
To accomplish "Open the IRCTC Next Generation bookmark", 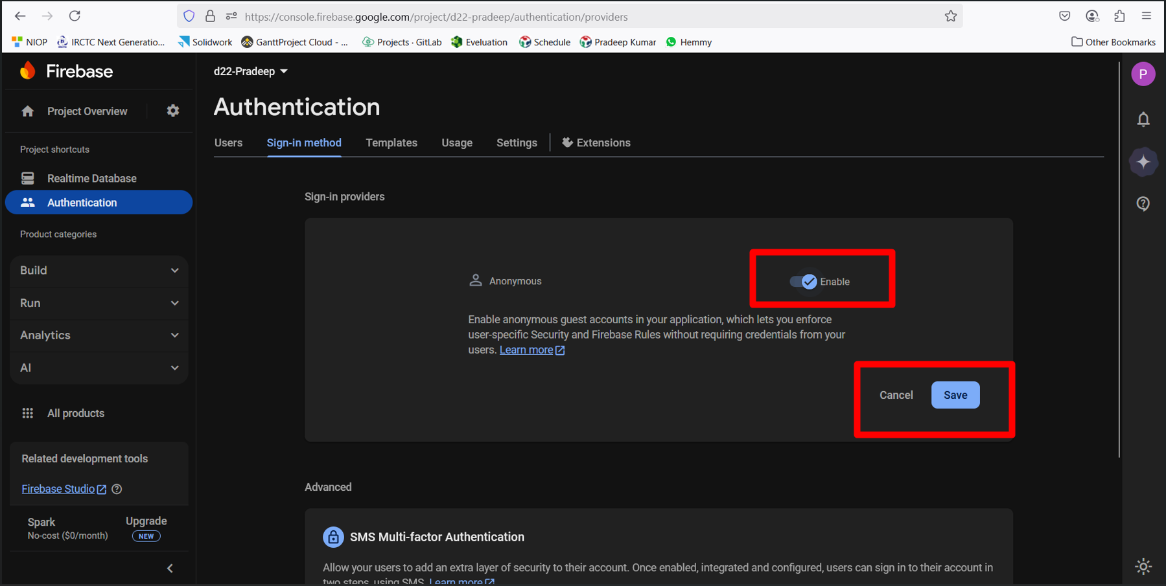I will (111, 42).
